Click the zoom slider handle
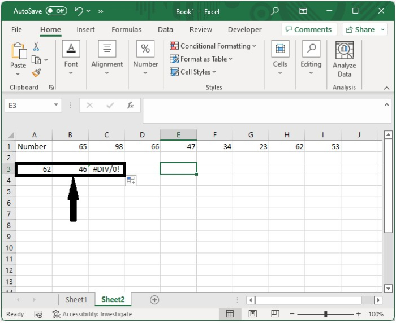The width and height of the screenshot is (396, 323). tap(326, 314)
